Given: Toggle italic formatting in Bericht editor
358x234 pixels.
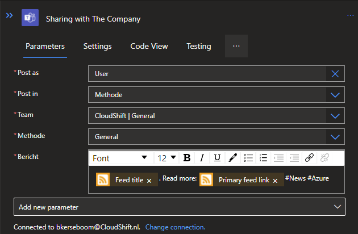Looking at the screenshot, I should (x=202, y=158).
